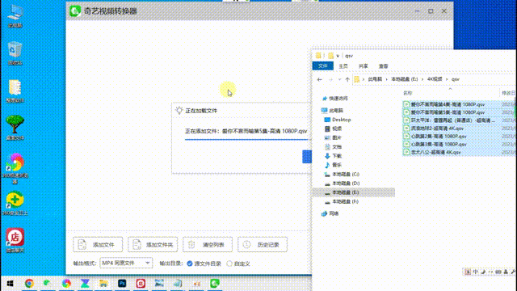Open the MP4 output format dropdown
Screen dimensions: 517x291
coord(126,263)
